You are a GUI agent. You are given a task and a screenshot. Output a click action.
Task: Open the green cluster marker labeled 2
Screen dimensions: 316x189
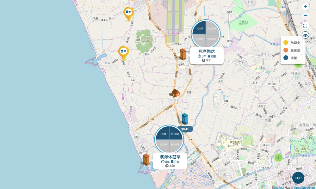[x=278, y=158]
